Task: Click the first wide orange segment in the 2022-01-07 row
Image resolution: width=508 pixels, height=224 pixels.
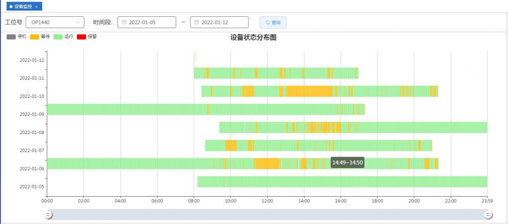Action: pos(231,145)
